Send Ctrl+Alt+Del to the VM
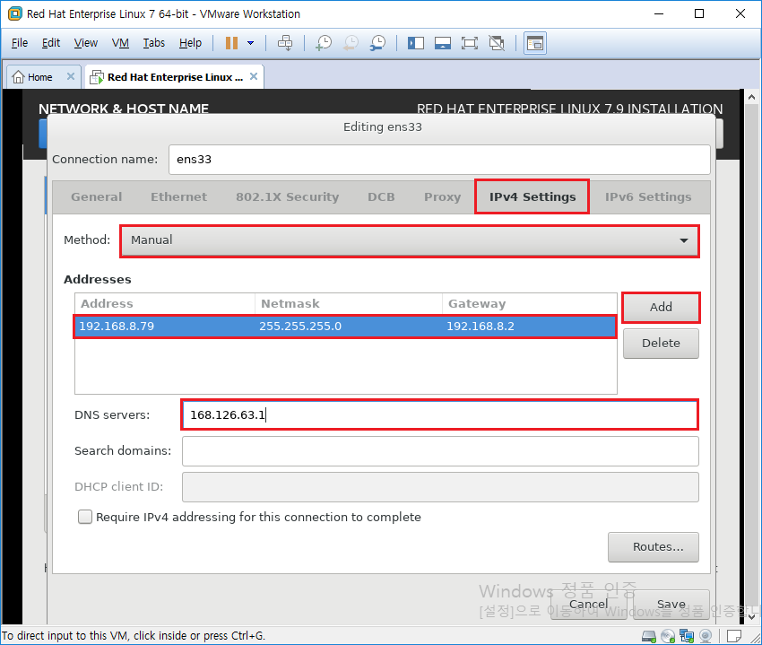 click(285, 43)
